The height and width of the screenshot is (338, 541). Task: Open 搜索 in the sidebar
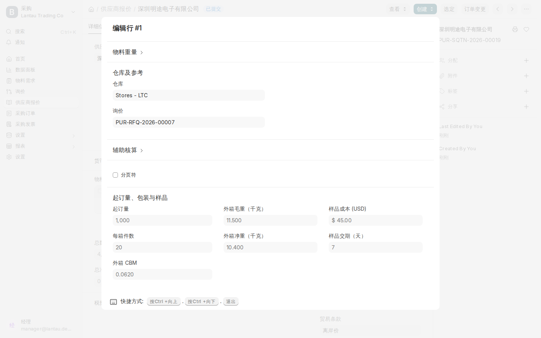41,32
